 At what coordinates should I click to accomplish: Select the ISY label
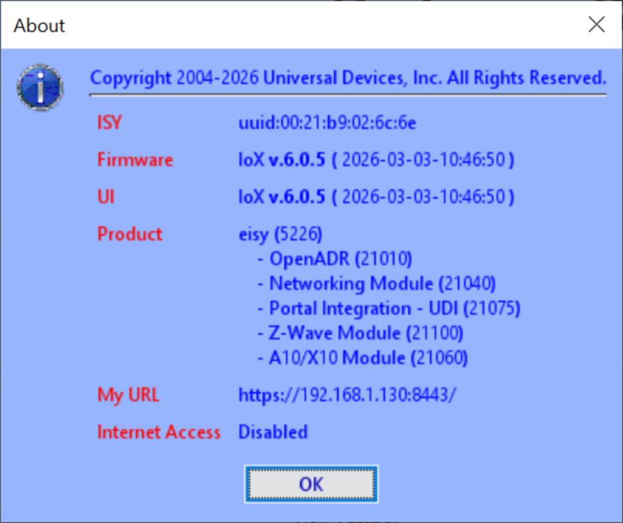pyautogui.click(x=110, y=123)
